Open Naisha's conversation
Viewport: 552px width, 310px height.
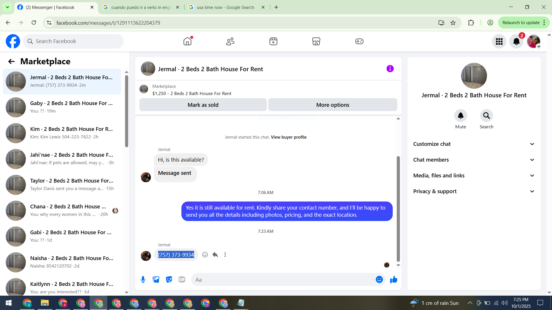click(62, 262)
